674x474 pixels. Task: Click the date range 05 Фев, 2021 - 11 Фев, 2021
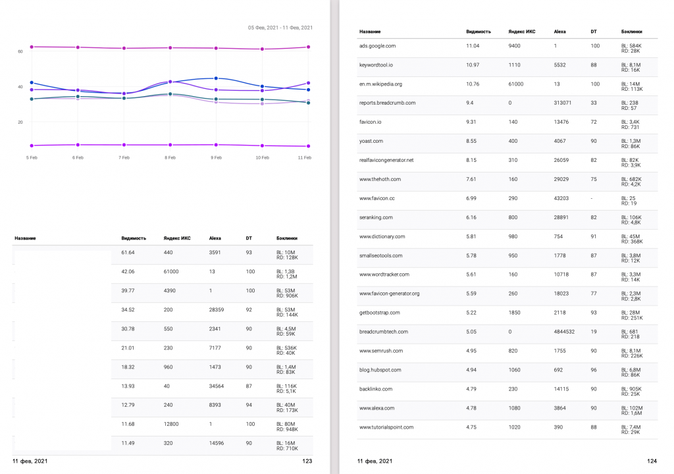(x=280, y=28)
